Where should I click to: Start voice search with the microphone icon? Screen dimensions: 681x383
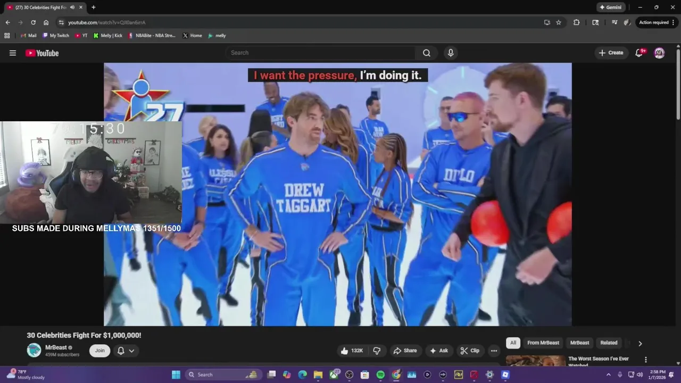(x=451, y=53)
